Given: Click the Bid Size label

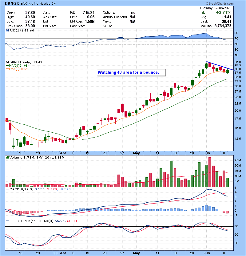Looking at the screenshot, I should (x=50, y=26).
